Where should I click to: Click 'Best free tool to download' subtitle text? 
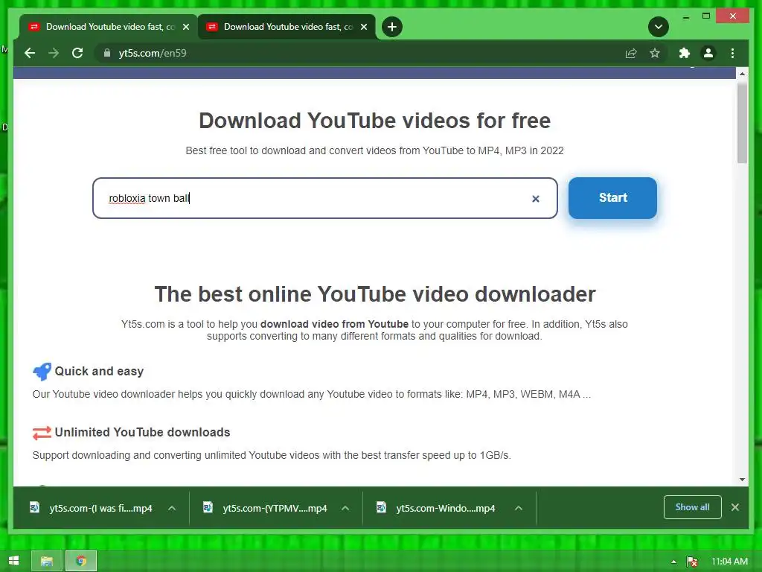coord(375,150)
